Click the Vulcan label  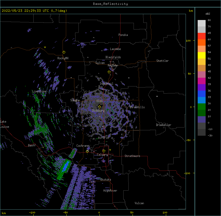(139, 203)
